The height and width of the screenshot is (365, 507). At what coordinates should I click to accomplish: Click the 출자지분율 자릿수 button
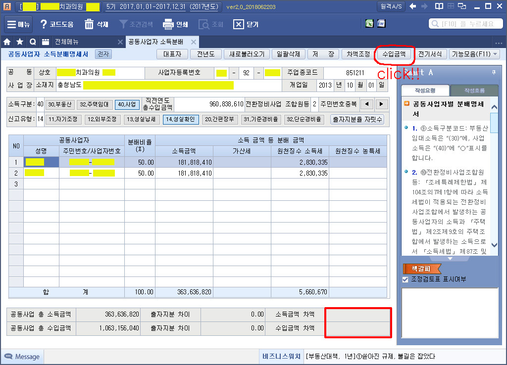[357, 120]
